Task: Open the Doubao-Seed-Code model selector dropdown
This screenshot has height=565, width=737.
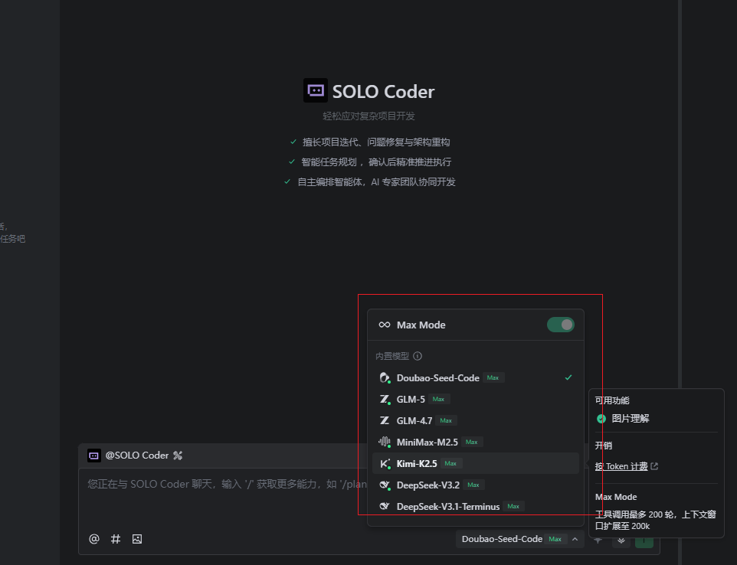Action: click(x=520, y=539)
